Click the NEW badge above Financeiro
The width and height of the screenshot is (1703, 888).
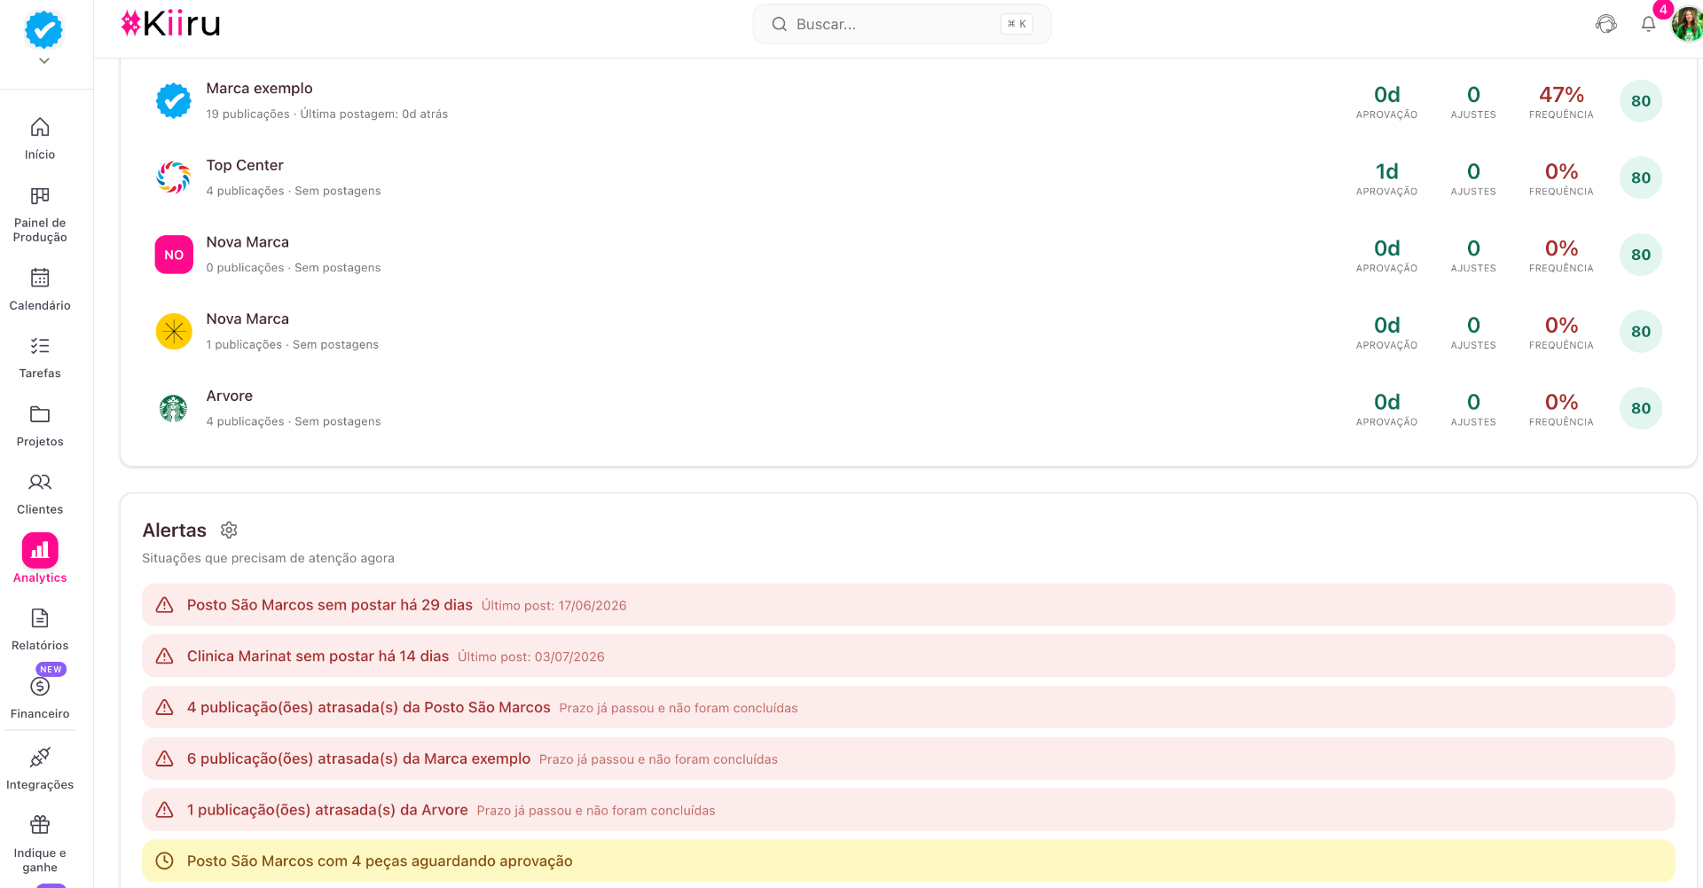[x=51, y=670]
